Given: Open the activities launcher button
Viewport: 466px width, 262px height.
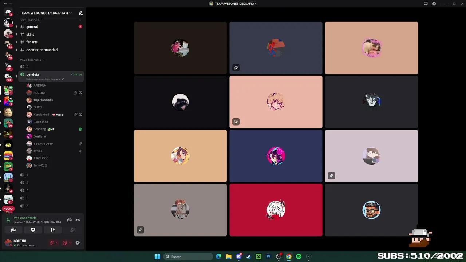Looking at the screenshot, I should coord(52,230).
